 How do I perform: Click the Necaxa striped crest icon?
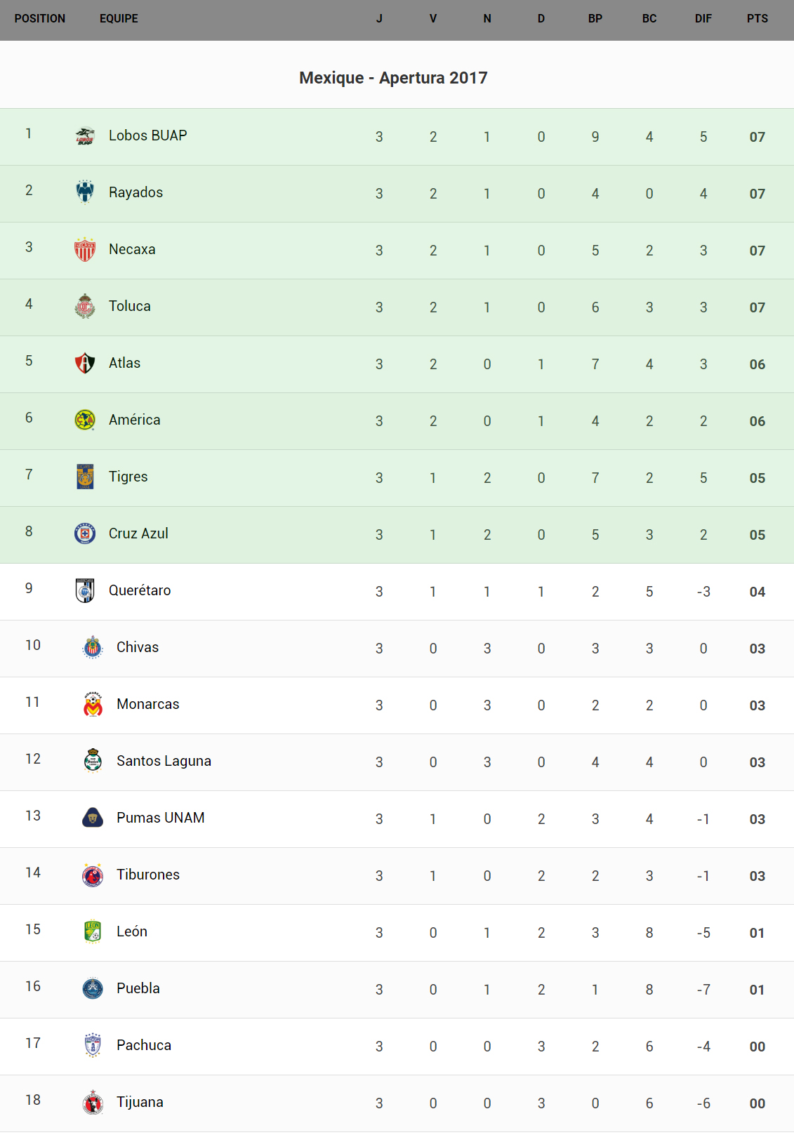[85, 249]
